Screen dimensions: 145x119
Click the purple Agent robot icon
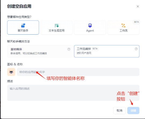pyautogui.click(x=90, y=25)
